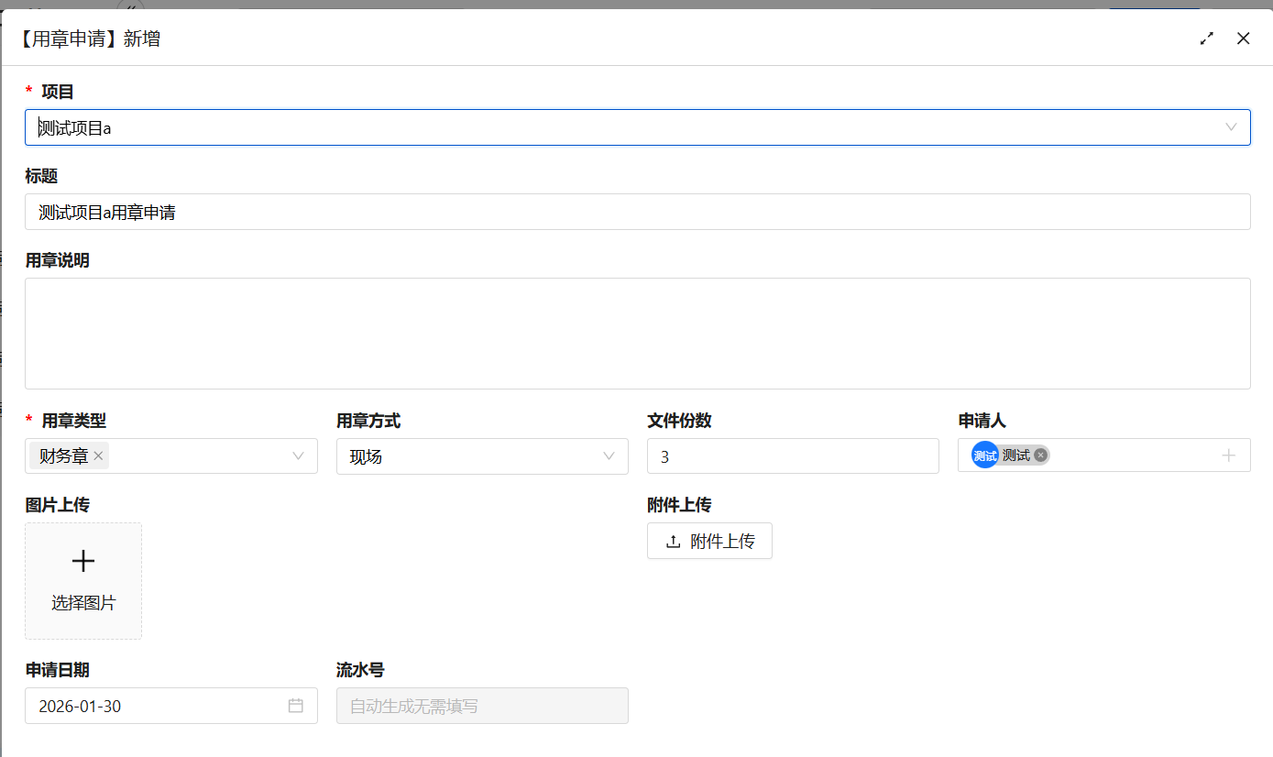Click the 测试 applicant avatar
The image size is (1273, 757).
point(984,455)
